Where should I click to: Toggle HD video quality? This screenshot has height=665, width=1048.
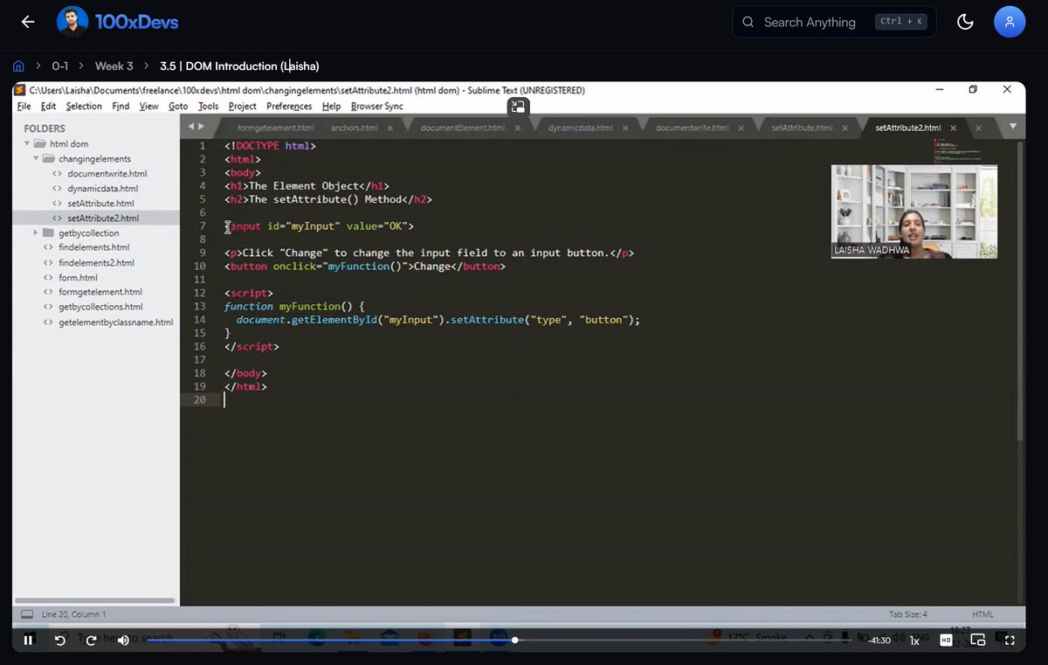tap(946, 640)
